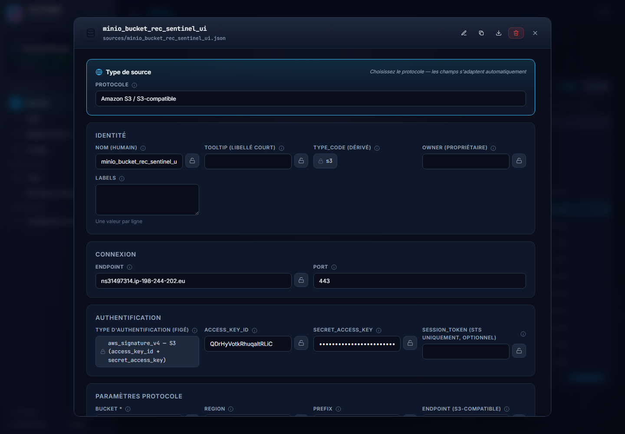The image size is (625, 434).
Task: Click the title minio_bucket_rec_sentinel_ui
Action: click(155, 29)
